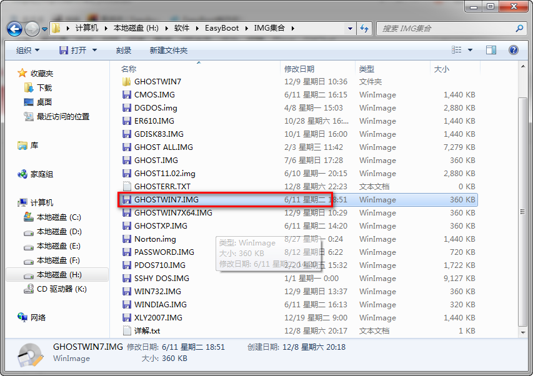Click the Back navigation arrow
Viewport: 533px width, 376px height.
click(x=14, y=28)
